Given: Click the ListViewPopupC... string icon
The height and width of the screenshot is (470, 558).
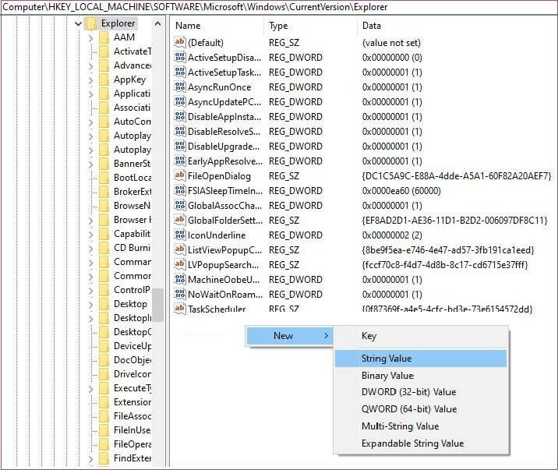Looking at the screenshot, I should 180,249.
